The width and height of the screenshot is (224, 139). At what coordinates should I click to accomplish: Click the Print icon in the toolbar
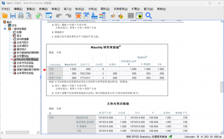point(21,15)
